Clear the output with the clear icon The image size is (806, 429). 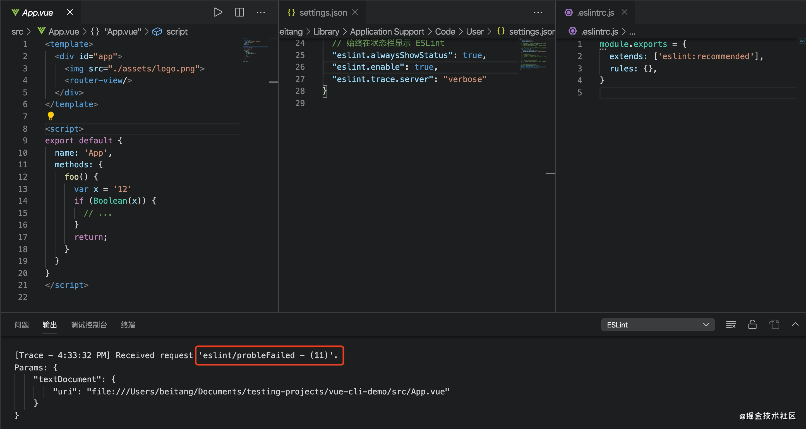[731, 325]
